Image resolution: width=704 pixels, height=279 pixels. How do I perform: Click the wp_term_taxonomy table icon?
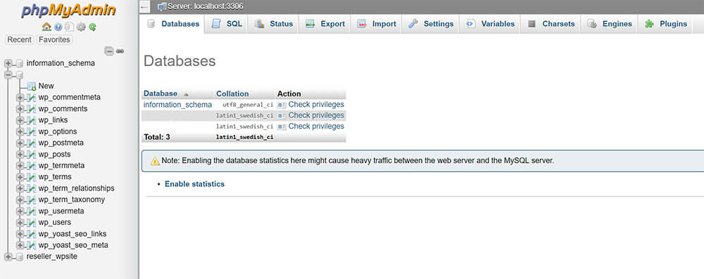point(31,200)
